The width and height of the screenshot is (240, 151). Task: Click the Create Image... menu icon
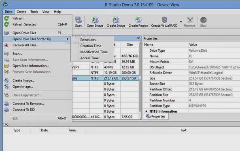click(x=6, y=80)
